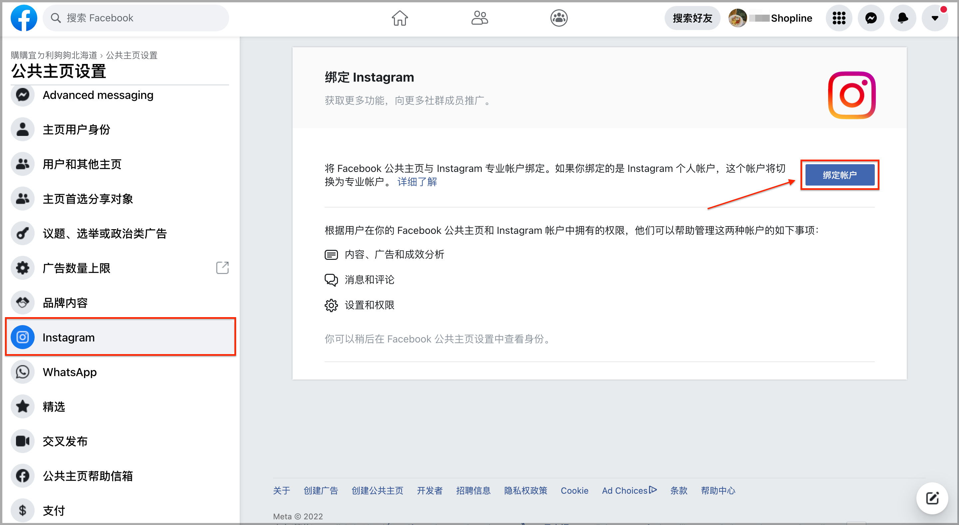Open Advanced messaging settings

click(x=120, y=95)
